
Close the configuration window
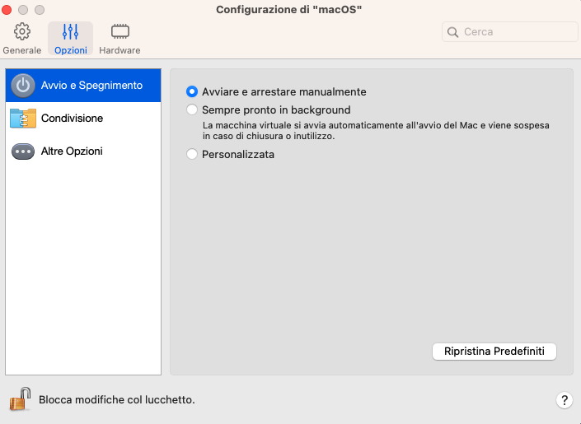click(x=11, y=9)
